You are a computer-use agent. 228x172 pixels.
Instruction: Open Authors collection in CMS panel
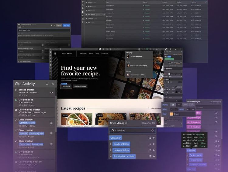tap(90, 3)
